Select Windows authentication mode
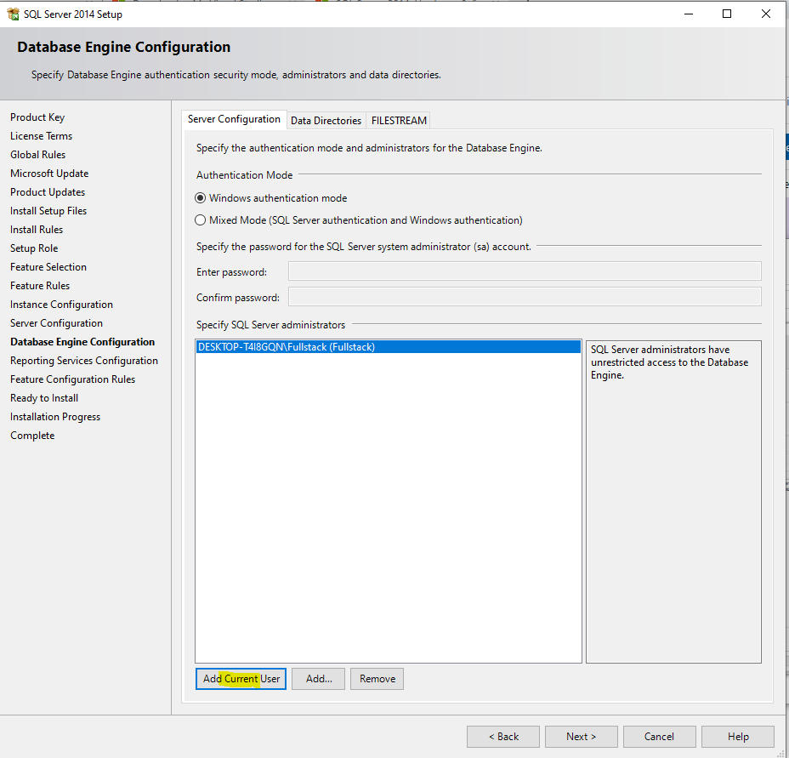 click(x=200, y=197)
